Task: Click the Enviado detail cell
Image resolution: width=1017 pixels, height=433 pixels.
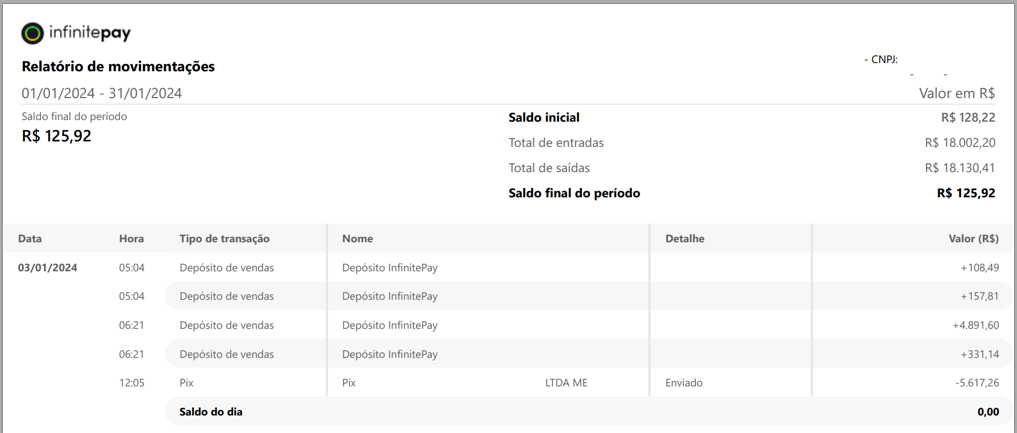Action: click(684, 383)
